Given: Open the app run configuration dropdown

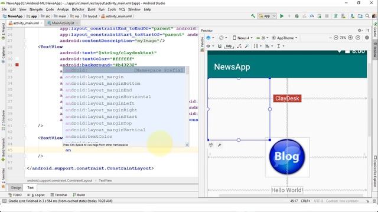Looking at the screenshot, I should pos(267,16).
